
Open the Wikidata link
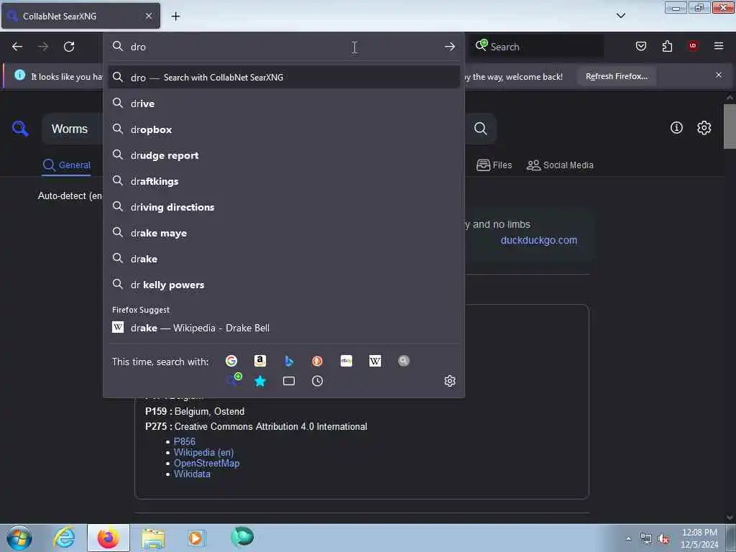tap(192, 474)
